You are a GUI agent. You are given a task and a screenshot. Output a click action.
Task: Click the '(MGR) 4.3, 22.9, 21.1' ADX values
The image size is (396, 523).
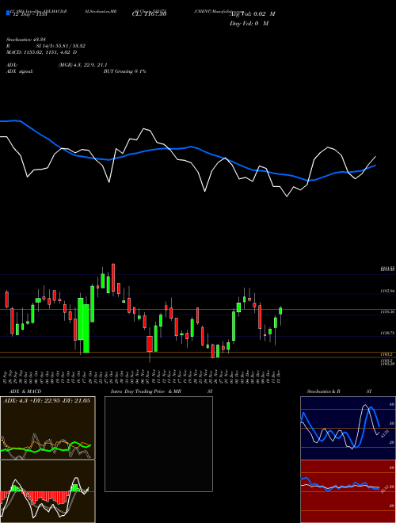point(82,65)
